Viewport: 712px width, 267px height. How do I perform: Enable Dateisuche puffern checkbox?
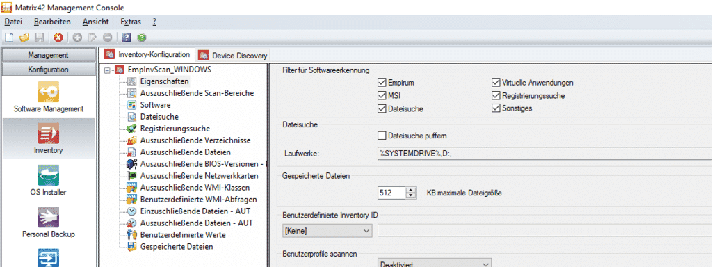click(x=382, y=136)
